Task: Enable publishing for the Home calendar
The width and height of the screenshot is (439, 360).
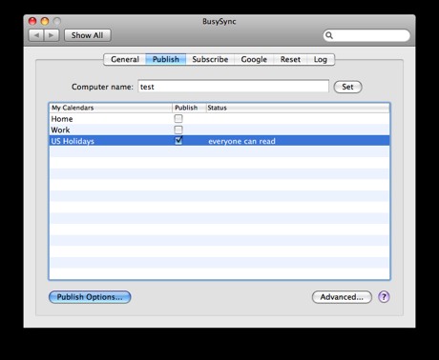Action: tap(178, 119)
